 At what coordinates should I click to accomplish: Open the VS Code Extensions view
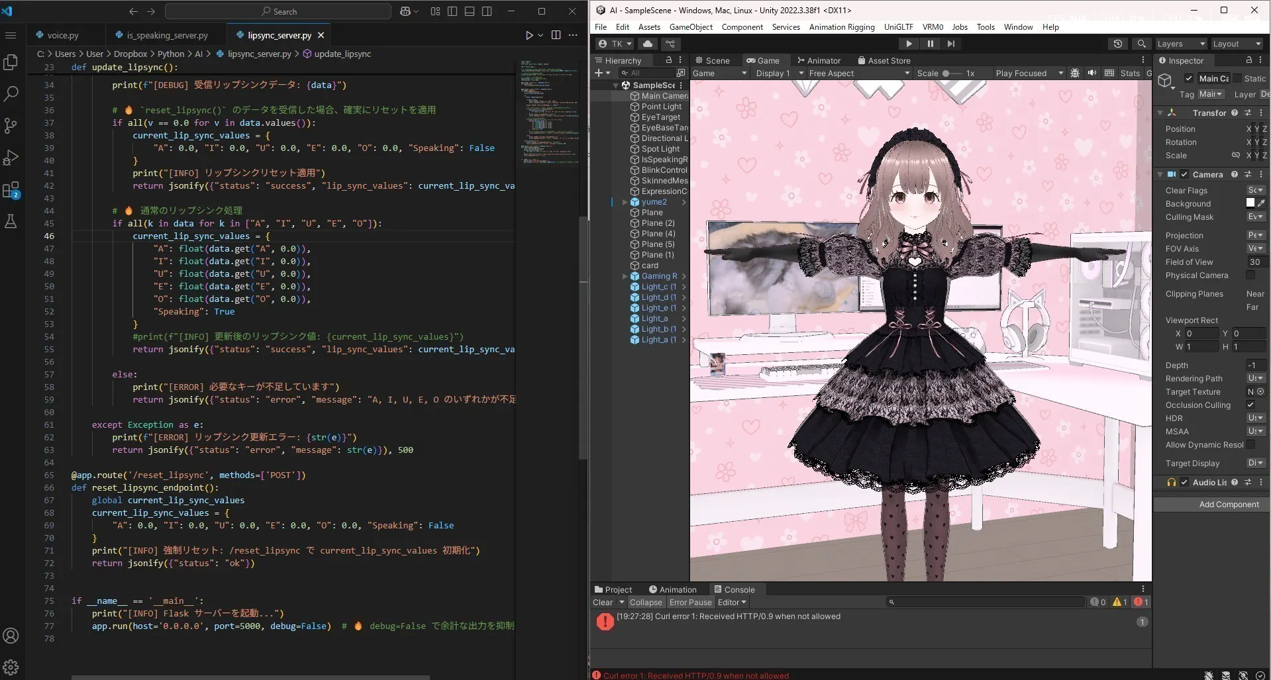click(11, 191)
